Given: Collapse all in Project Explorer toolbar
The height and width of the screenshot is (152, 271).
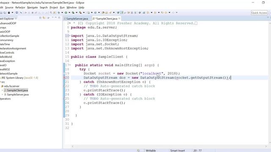Looking at the screenshot, I should (40, 18).
